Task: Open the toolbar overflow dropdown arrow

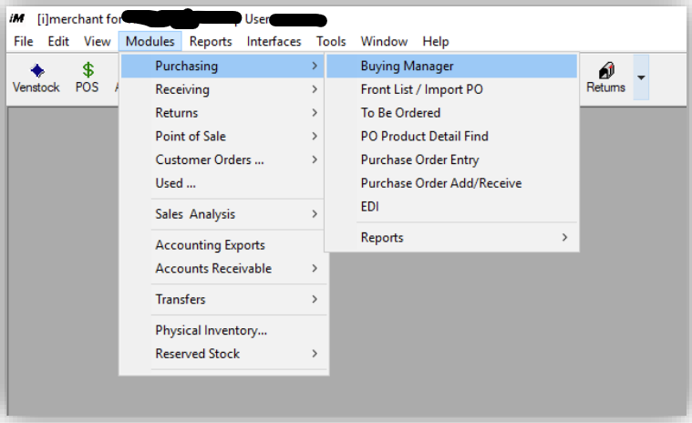Action: tap(641, 77)
